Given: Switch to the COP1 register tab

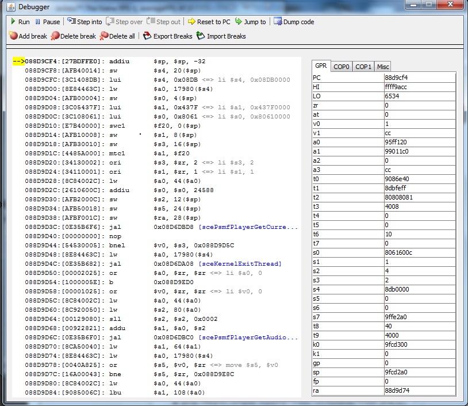Looking at the screenshot, I should click(x=363, y=67).
